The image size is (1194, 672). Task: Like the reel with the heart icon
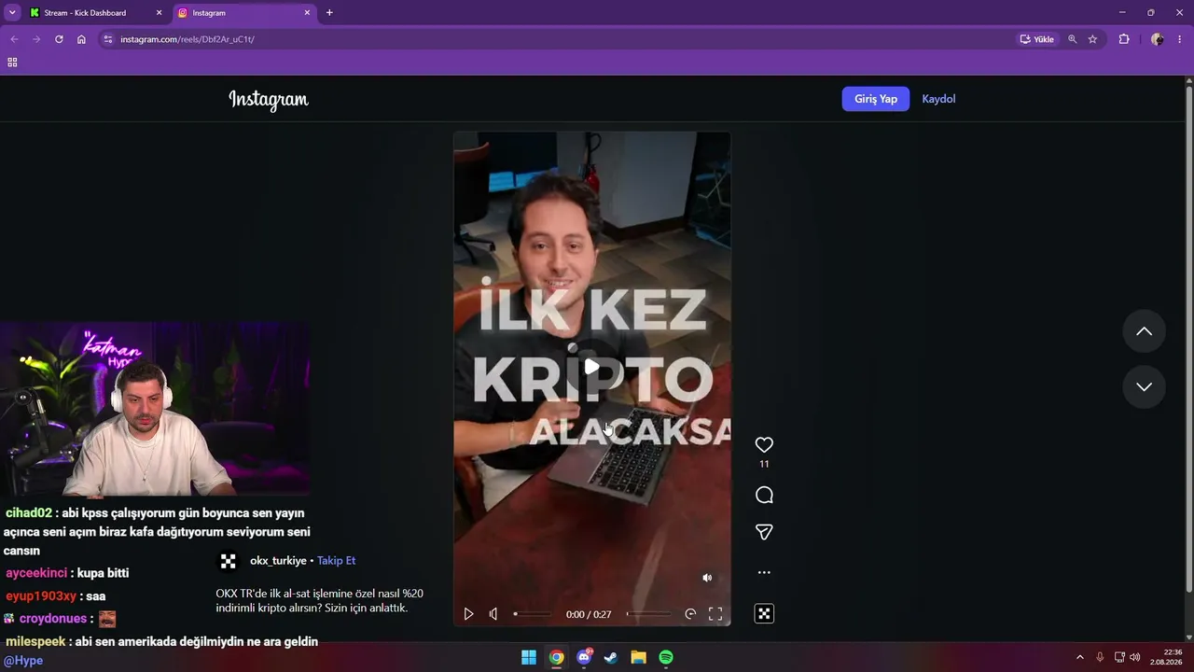(x=764, y=445)
